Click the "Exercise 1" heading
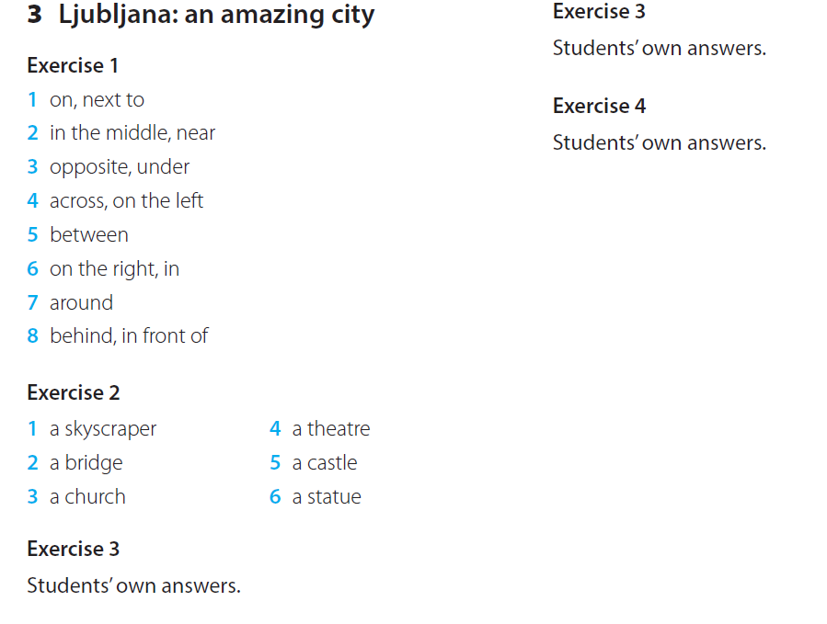This screenshot has height=624, width=827. [73, 65]
